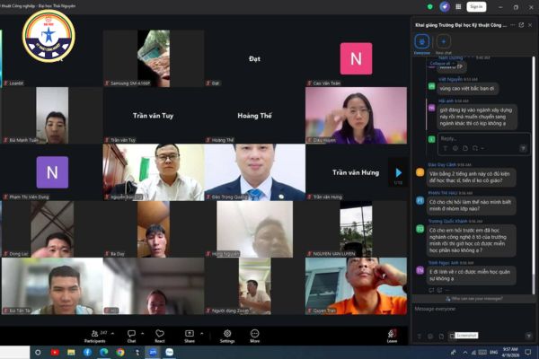Go to next page of video gallery
The height and width of the screenshot is (359, 539).
[x=398, y=172]
